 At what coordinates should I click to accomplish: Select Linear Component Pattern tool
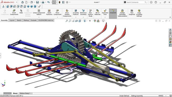39,12
